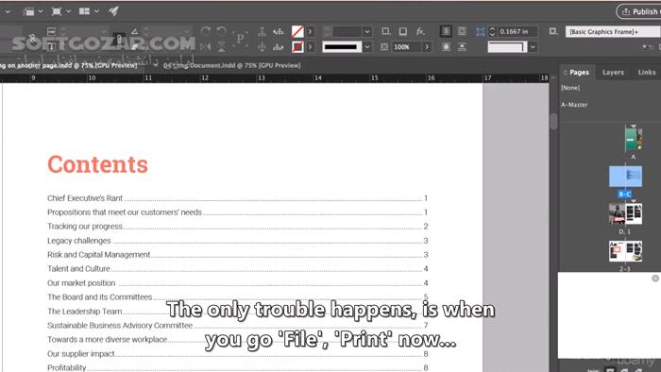Open the stroke type dropdown

pyautogui.click(x=367, y=47)
